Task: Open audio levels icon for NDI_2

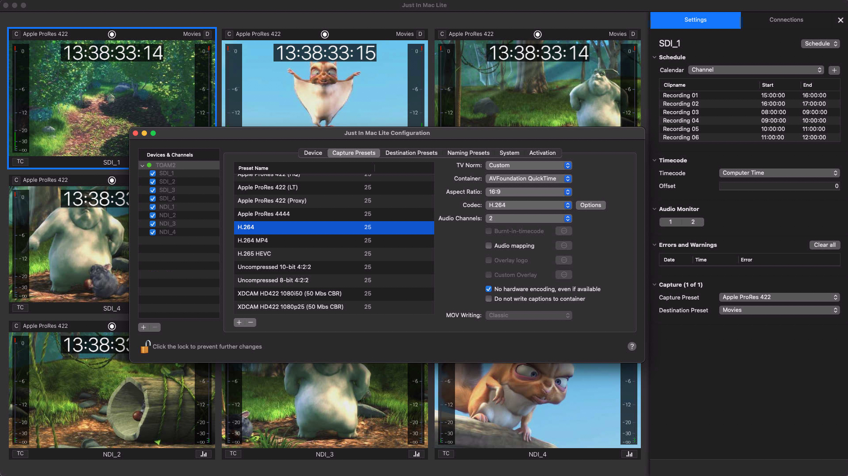Action: 204,454
